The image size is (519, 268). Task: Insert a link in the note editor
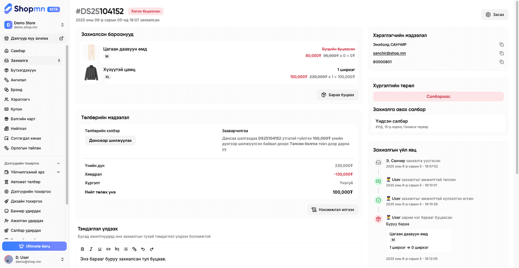pos(109,249)
